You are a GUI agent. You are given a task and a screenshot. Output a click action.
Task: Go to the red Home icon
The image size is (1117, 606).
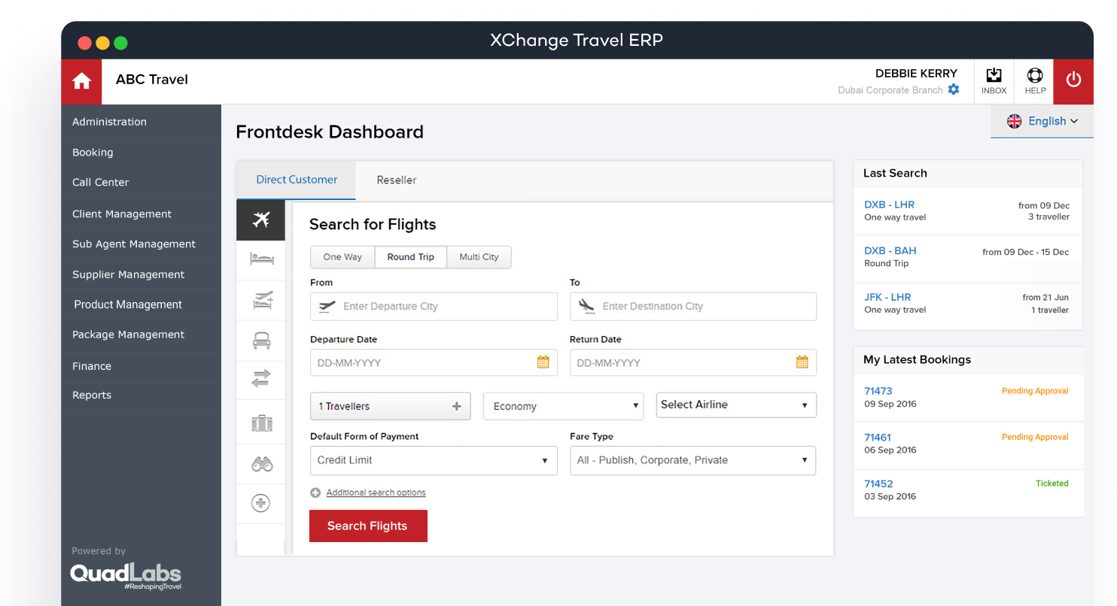point(81,81)
